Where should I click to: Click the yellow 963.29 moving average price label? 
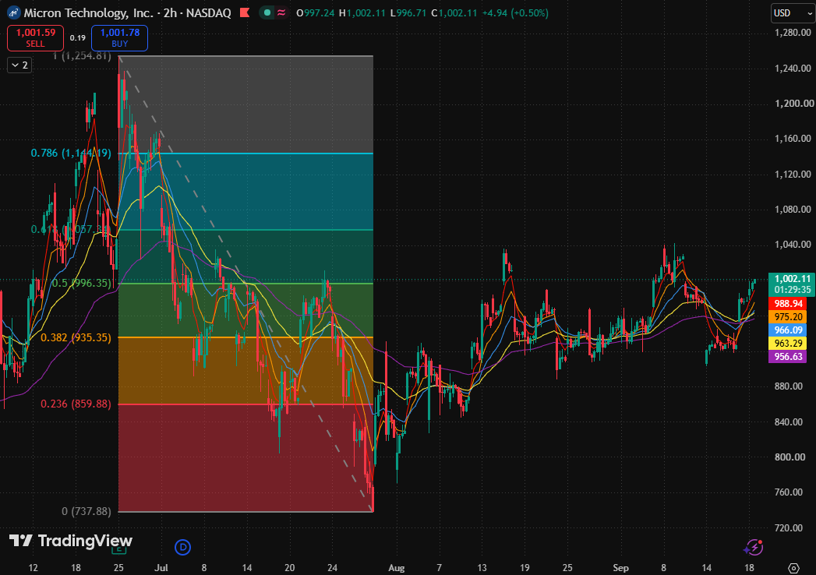787,344
